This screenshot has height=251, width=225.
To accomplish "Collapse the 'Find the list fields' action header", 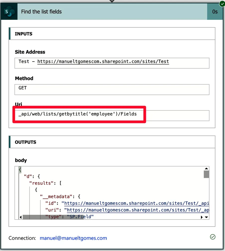I will click(x=112, y=12).
